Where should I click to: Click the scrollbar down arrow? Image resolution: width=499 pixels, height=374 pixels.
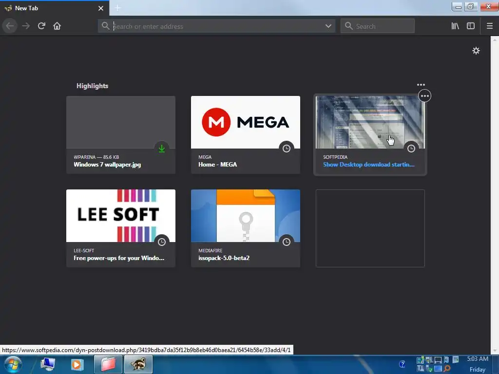(x=495, y=351)
